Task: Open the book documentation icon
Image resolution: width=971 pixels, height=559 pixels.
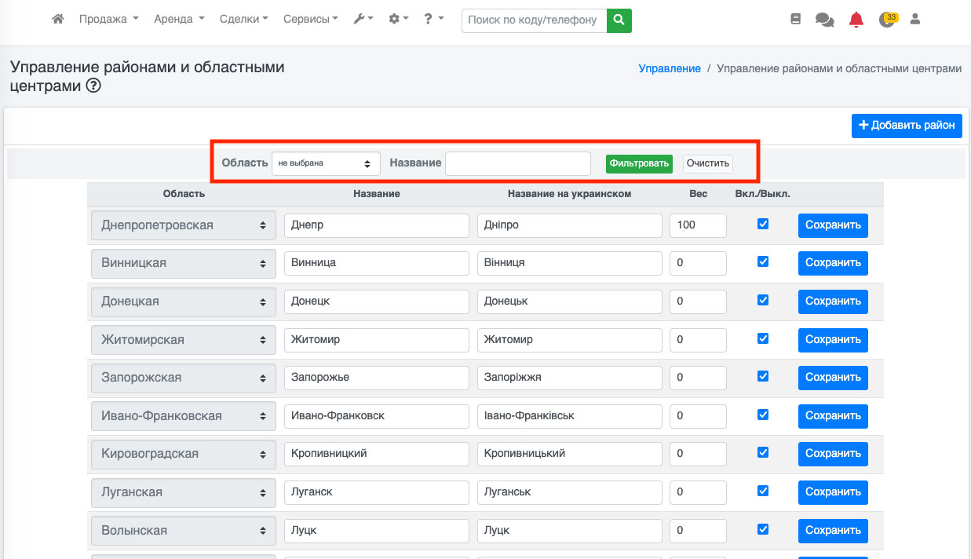Action: pos(795,20)
